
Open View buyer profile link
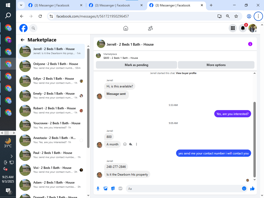(x=186, y=73)
